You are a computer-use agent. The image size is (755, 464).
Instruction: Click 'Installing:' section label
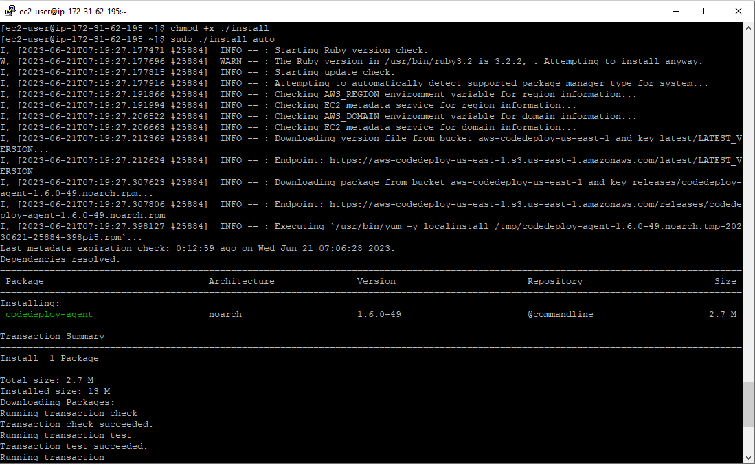(30, 304)
